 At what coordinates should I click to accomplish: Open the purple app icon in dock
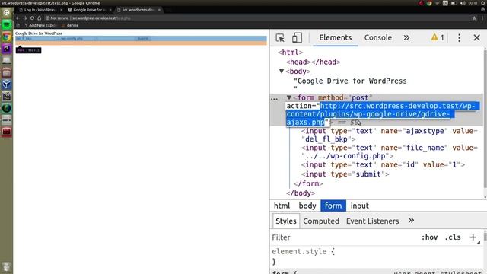tap(7, 49)
